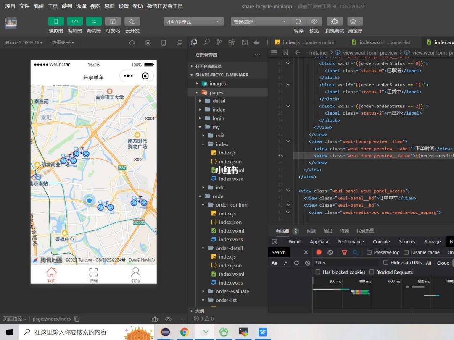The height and width of the screenshot is (340, 454).
Task: Toggle the debugger (调试器) panel button
Action: 94,21
